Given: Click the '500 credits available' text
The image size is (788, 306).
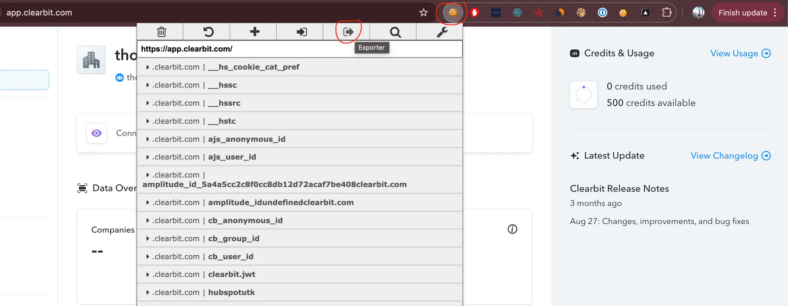Looking at the screenshot, I should [x=651, y=103].
